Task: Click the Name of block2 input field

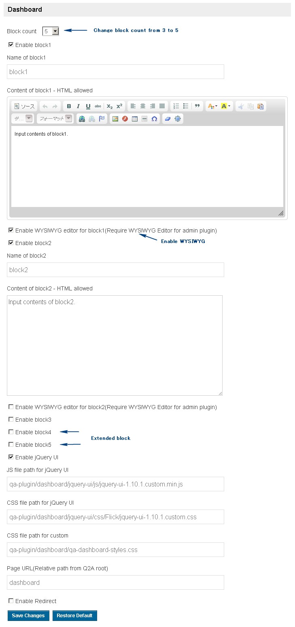Action: 115,270
